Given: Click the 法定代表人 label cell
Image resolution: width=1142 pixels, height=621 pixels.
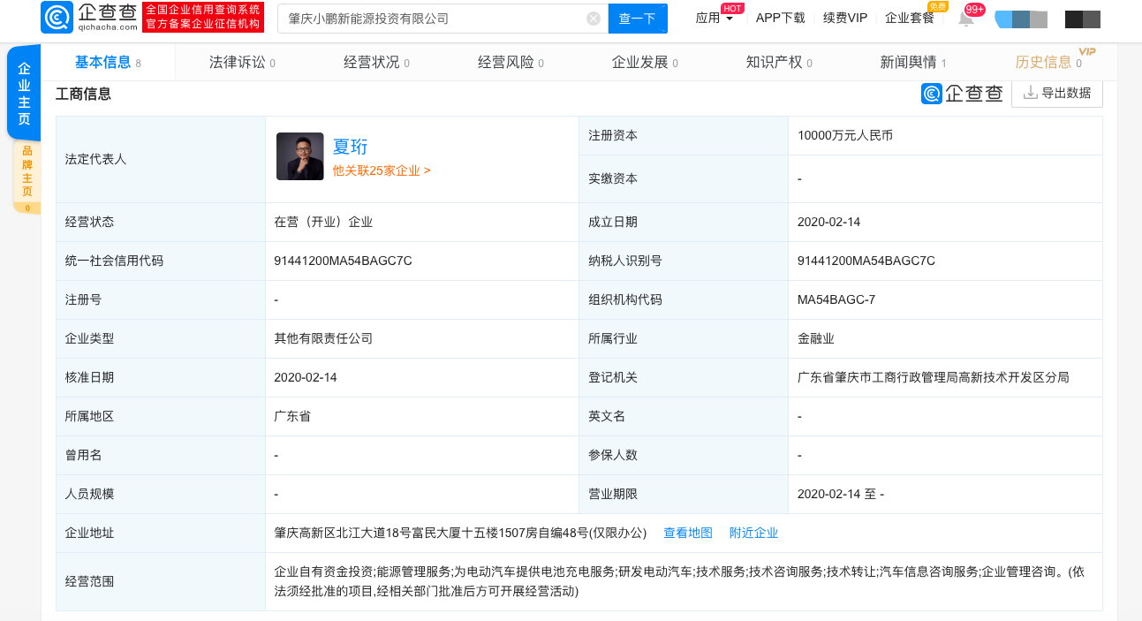Looking at the screenshot, I should click(161, 159).
